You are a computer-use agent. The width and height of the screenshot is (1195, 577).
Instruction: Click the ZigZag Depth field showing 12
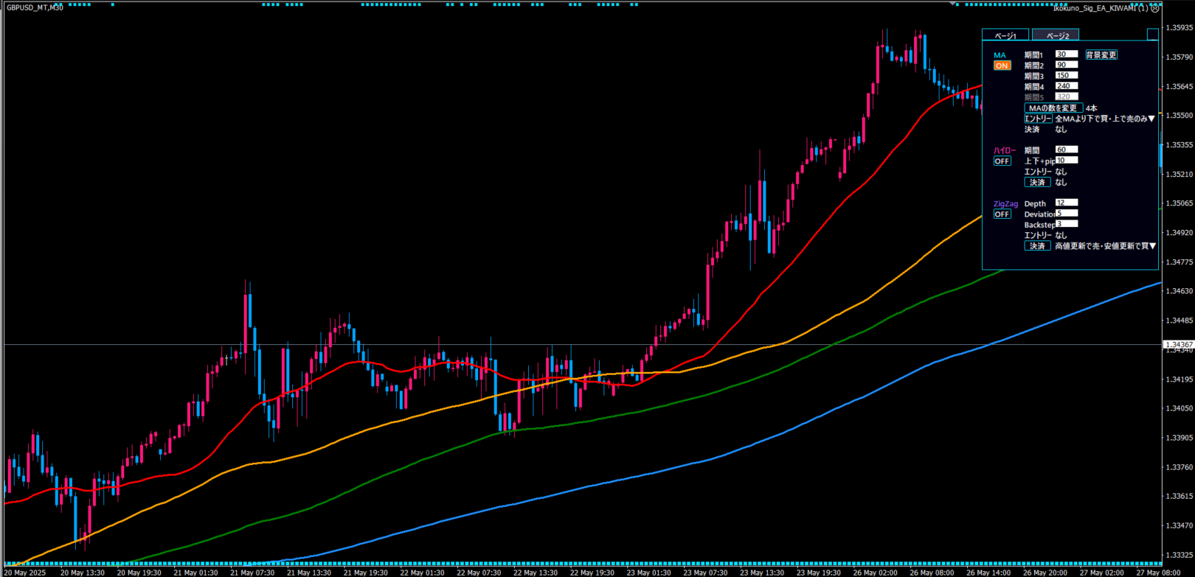[1067, 203]
